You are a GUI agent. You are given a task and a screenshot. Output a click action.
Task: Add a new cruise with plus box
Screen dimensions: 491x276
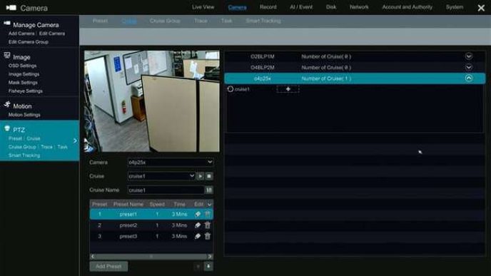click(x=288, y=89)
